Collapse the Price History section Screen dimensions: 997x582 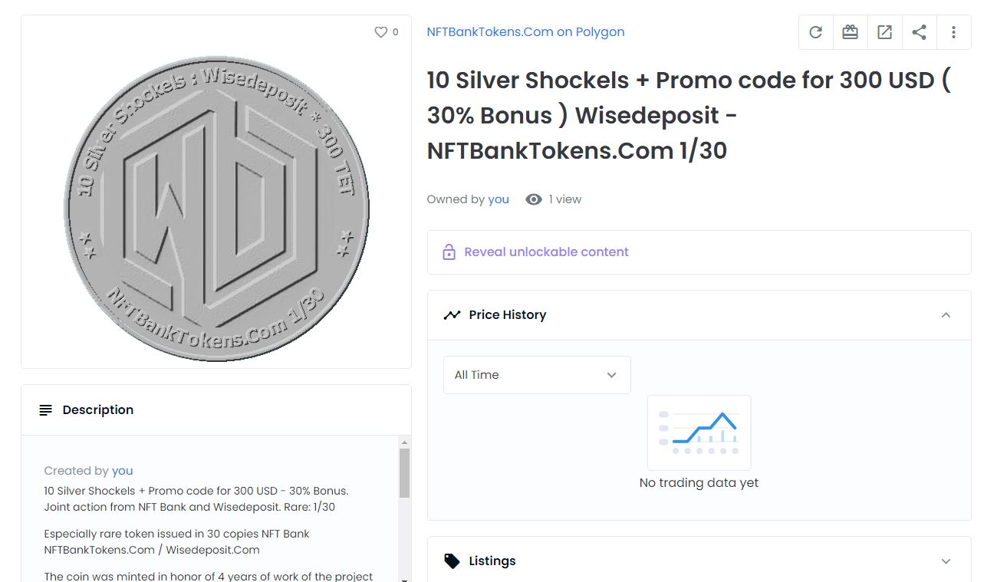coord(946,315)
